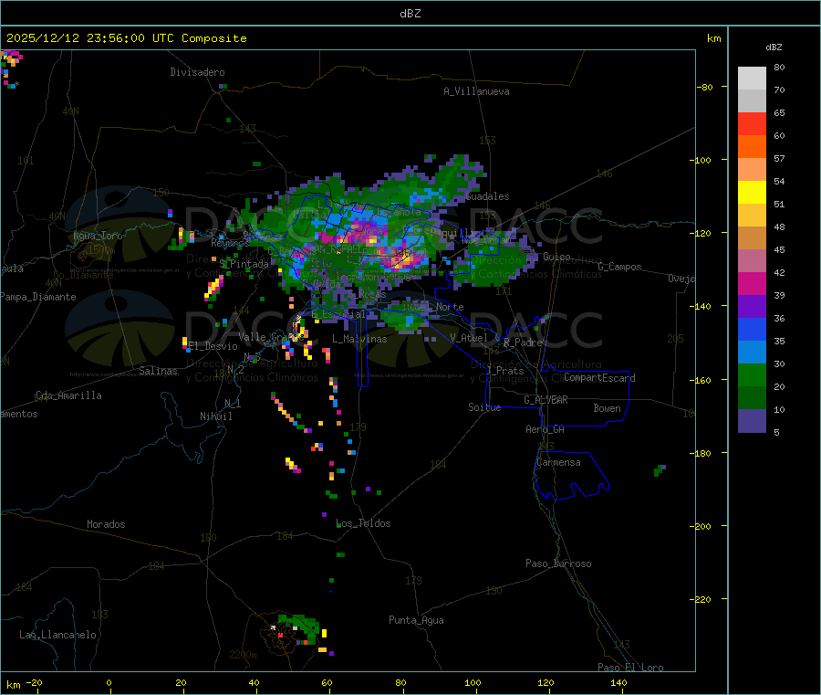Click the G_ALVEAR label
The height and width of the screenshot is (695, 821).
(546, 400)
